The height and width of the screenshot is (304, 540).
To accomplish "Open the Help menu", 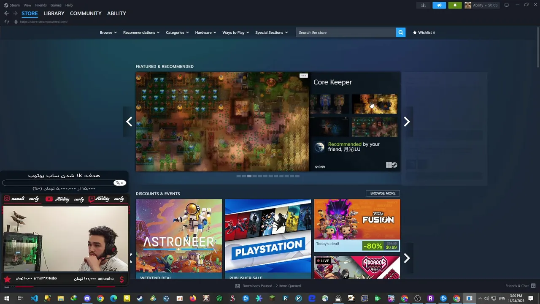I will point(69,5).
